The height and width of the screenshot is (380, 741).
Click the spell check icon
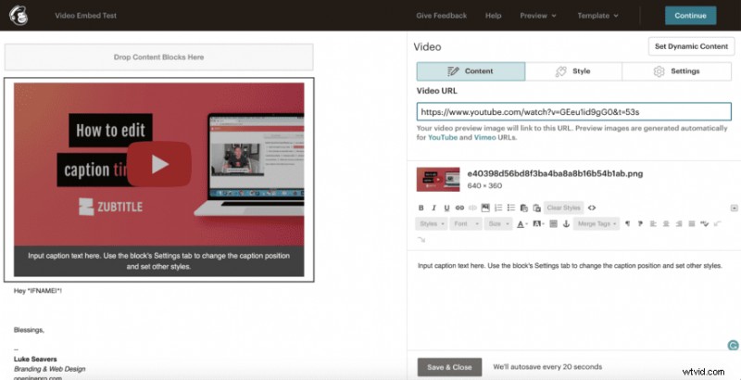[705, 223]
